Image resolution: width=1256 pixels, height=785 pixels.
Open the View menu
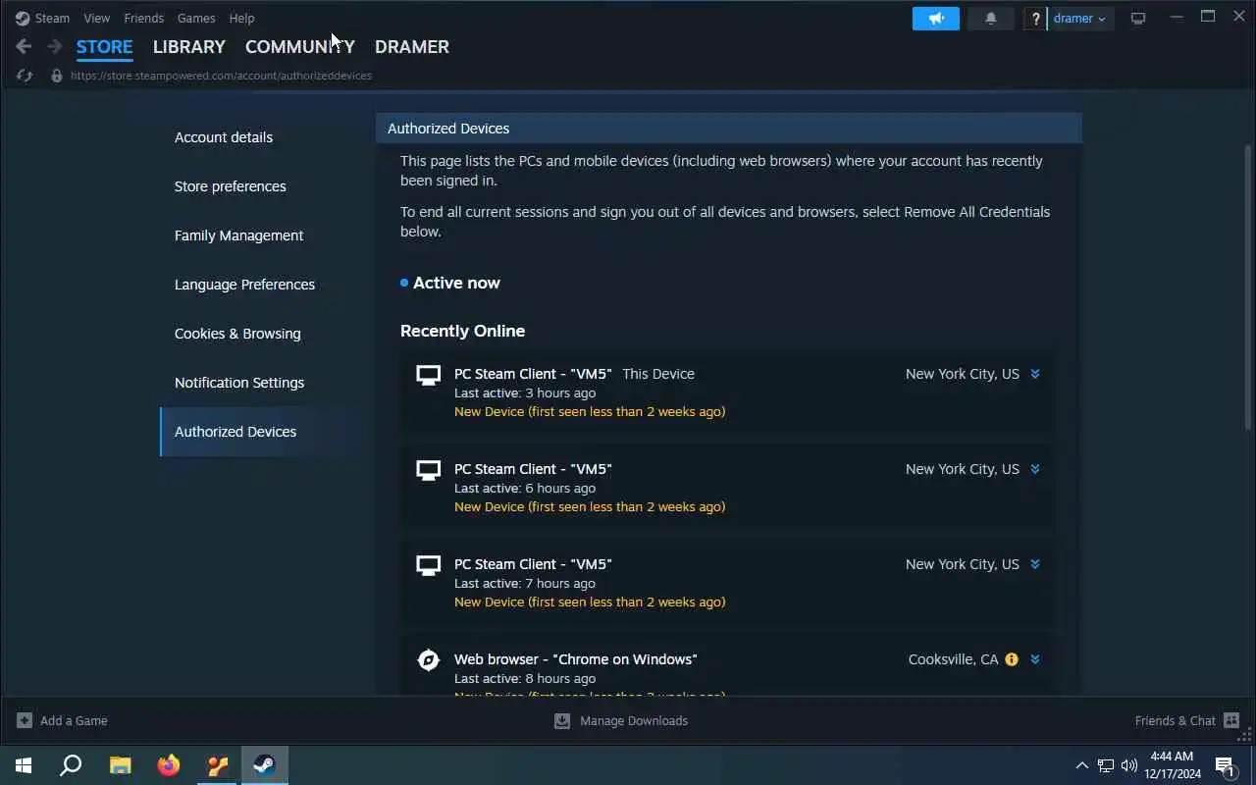[x=97, y=18]
